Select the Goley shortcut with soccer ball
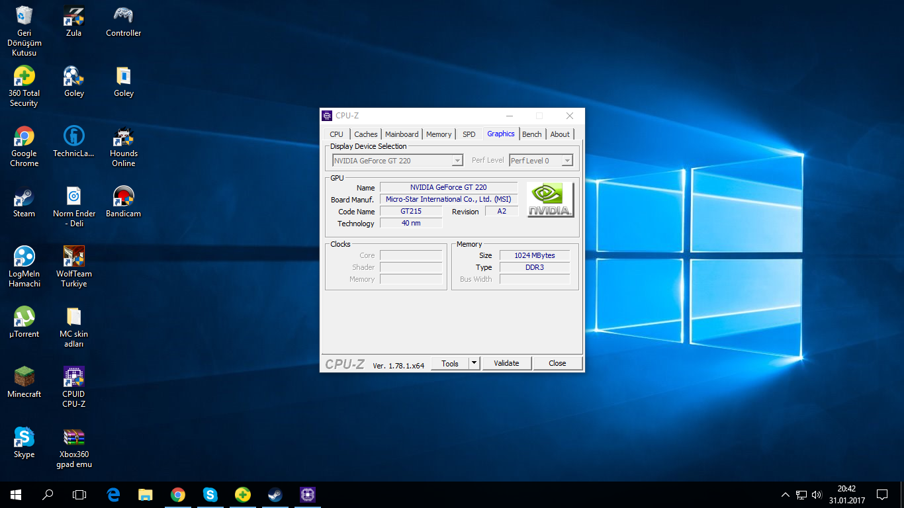This screenshot has width=904, height=508. 73,82
